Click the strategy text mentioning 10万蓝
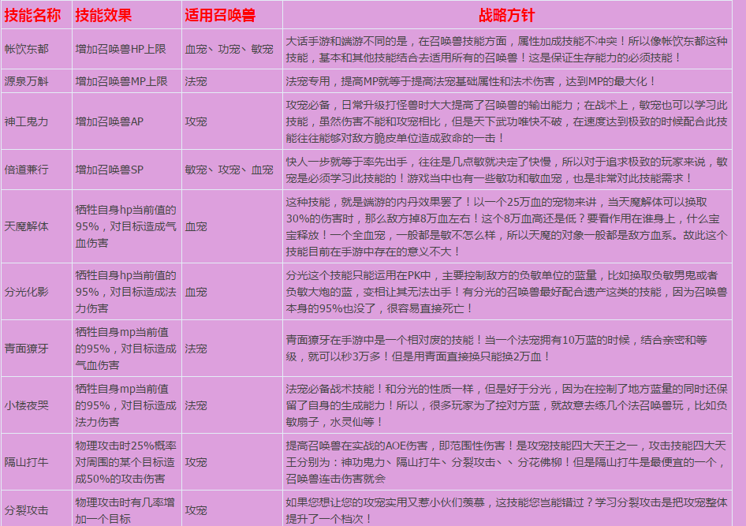Viewport: 746px width, 526px height. 496,349
